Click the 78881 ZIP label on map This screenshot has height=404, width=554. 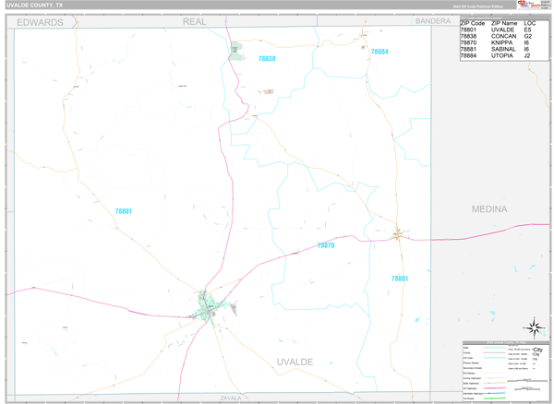[399, 278]
